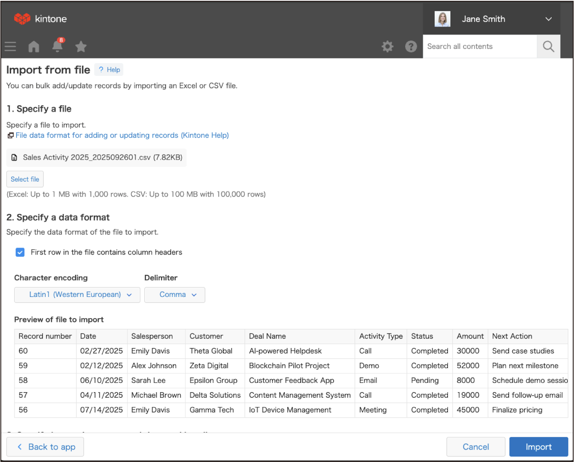574x462 pixels.
Task: Expand the Jane Smith user menu
Action: pos(548,19)
